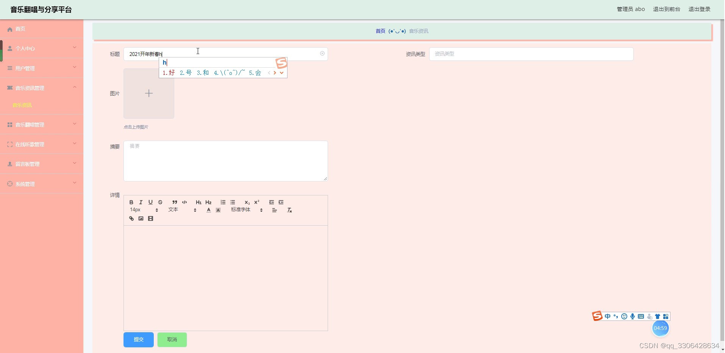Viewport: 725px width, 353px height.
Task: Select IME candidate 2.号
Action: tap(186, 73)
